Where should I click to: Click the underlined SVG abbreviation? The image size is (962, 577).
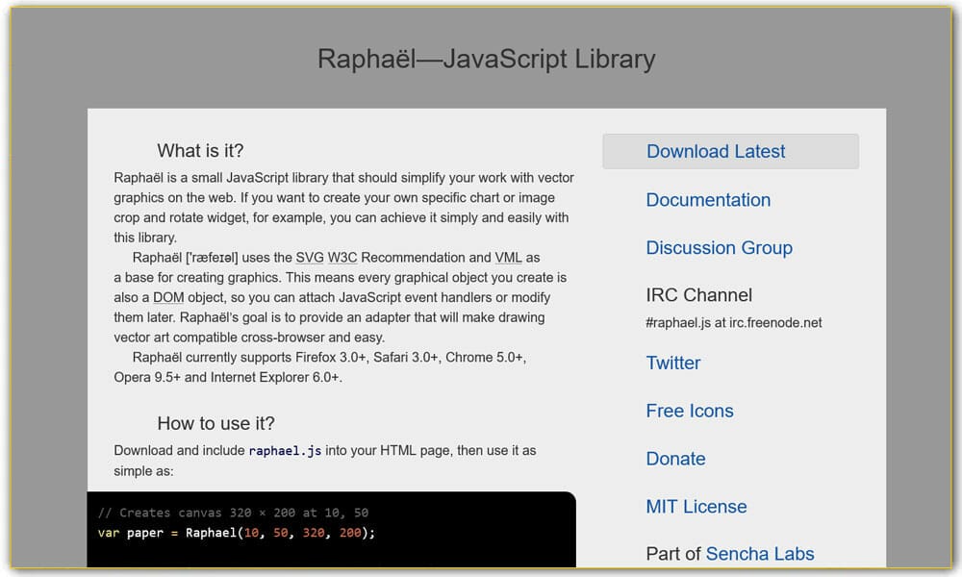[309, 258]
